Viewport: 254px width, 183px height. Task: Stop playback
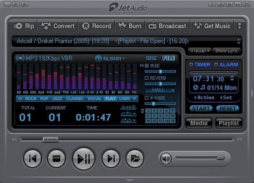(57, 158)
